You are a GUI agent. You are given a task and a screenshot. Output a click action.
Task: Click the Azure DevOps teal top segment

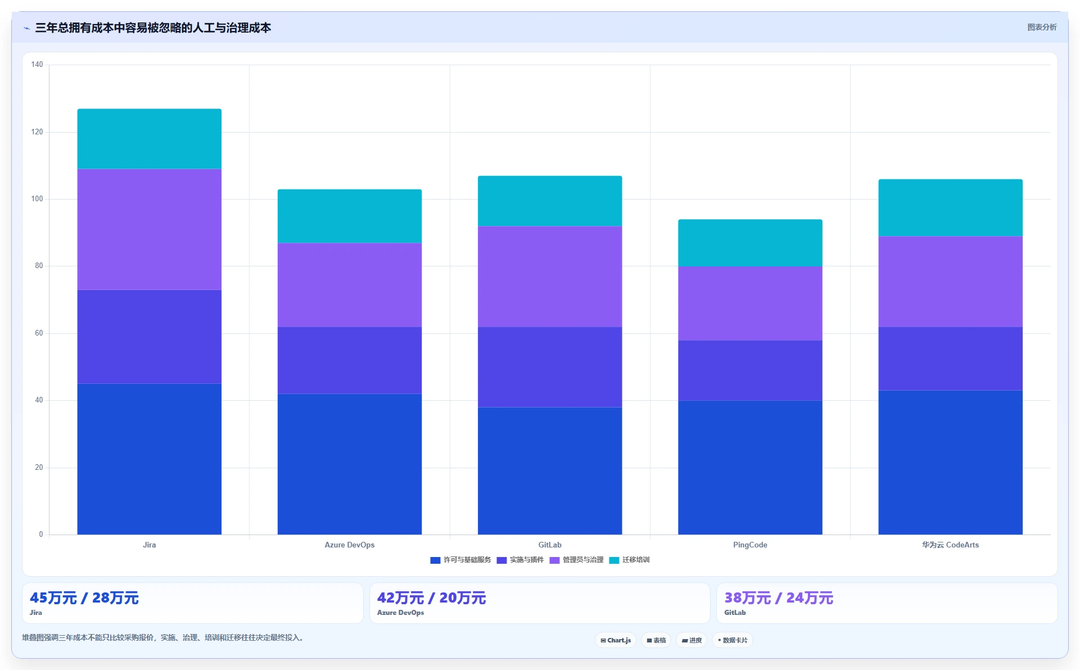350,216
